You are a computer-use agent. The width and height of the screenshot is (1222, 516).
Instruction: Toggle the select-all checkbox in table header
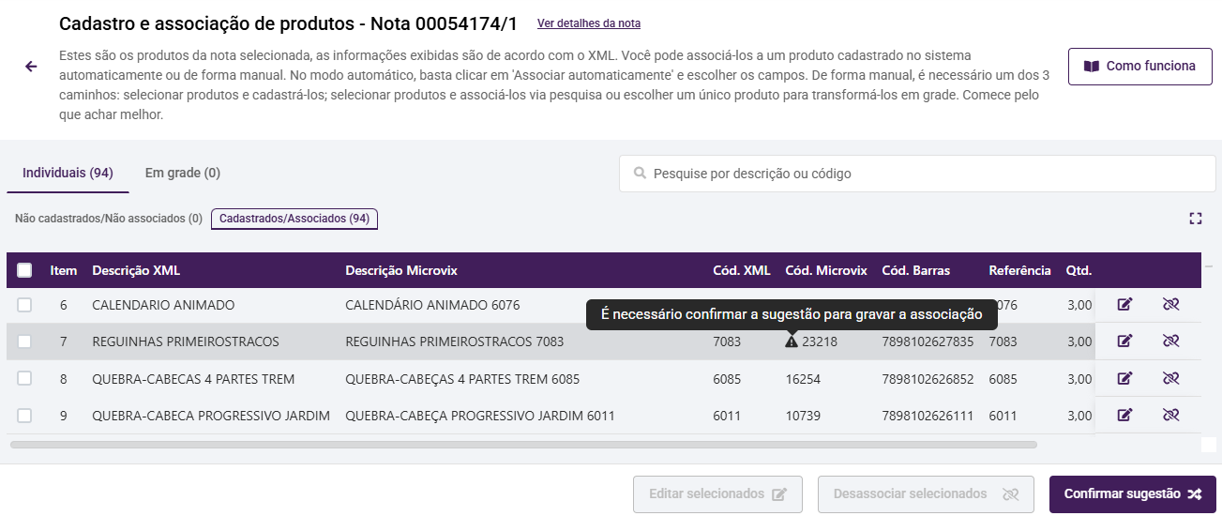pyautogui.click(x=24, y=270)
